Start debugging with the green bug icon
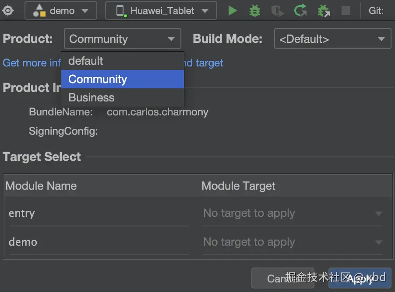 click(x=254, y=10)
